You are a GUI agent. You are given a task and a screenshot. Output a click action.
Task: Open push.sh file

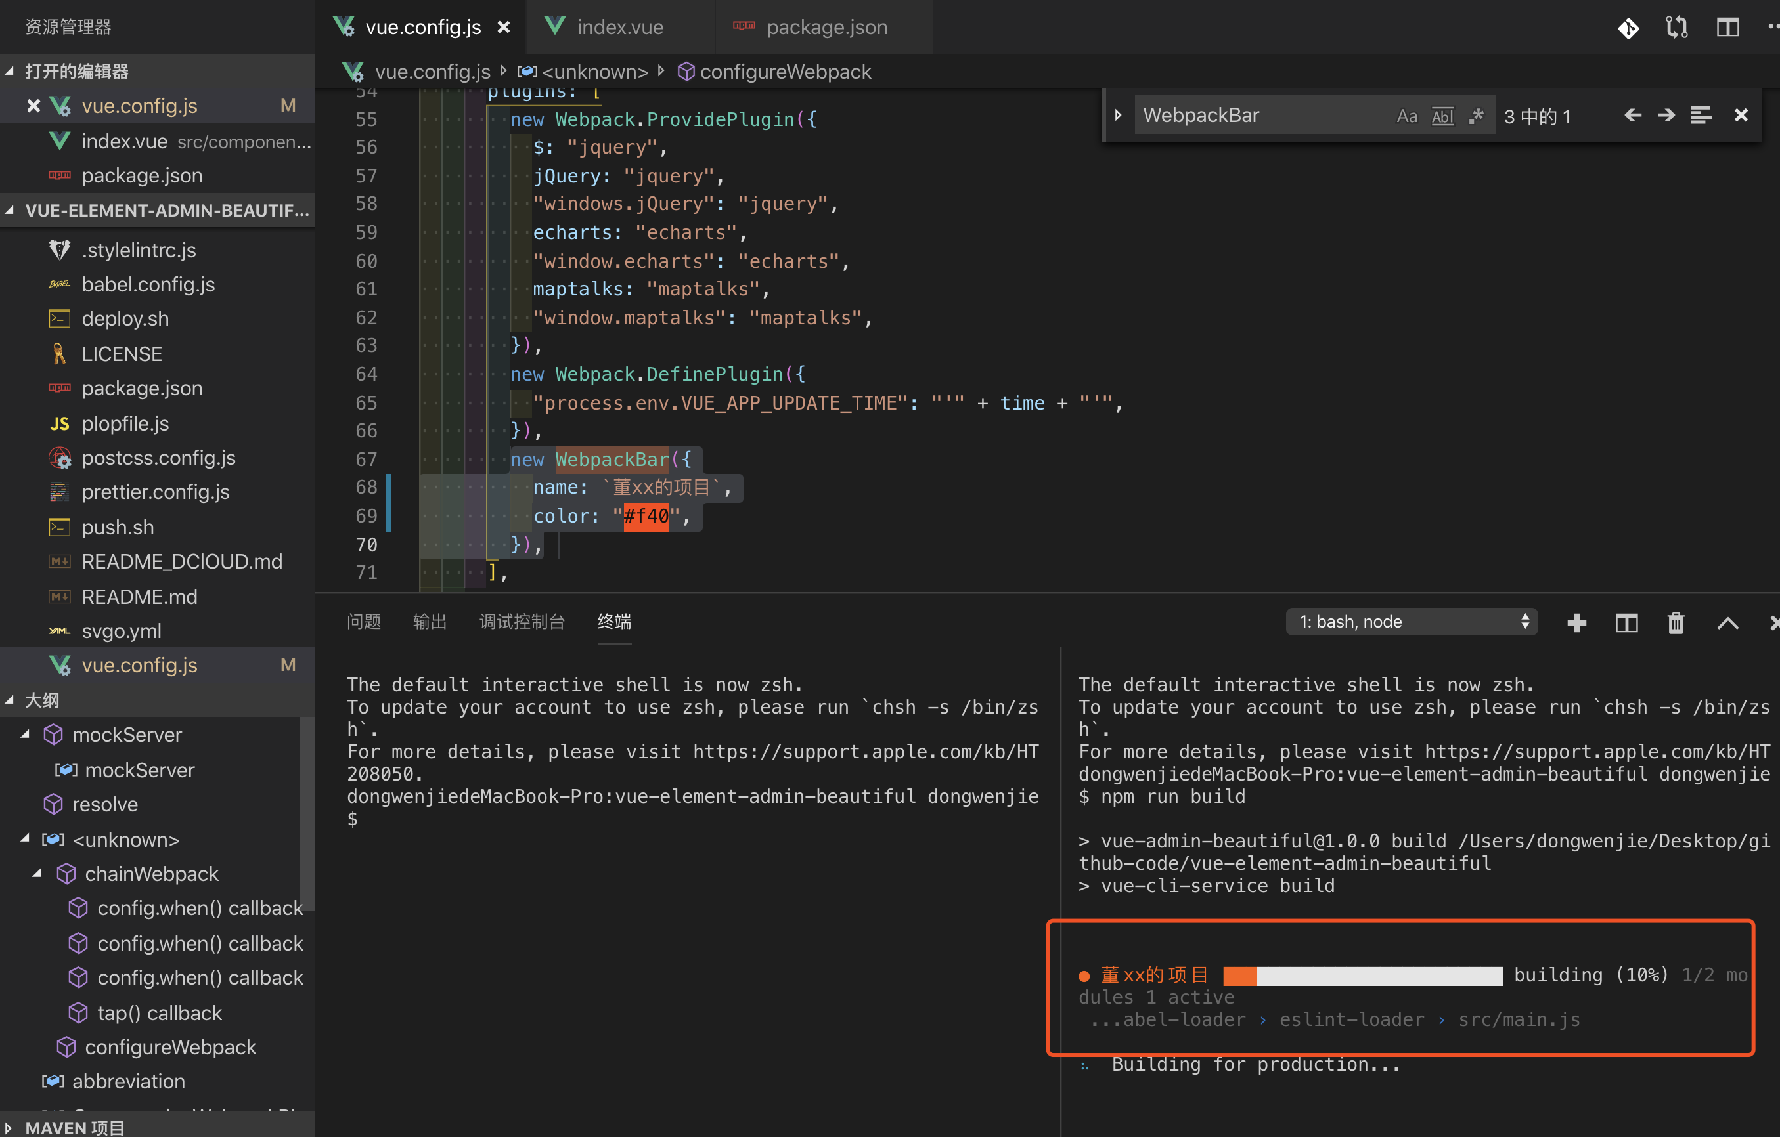pyautogui.click(x=158, y=526)
